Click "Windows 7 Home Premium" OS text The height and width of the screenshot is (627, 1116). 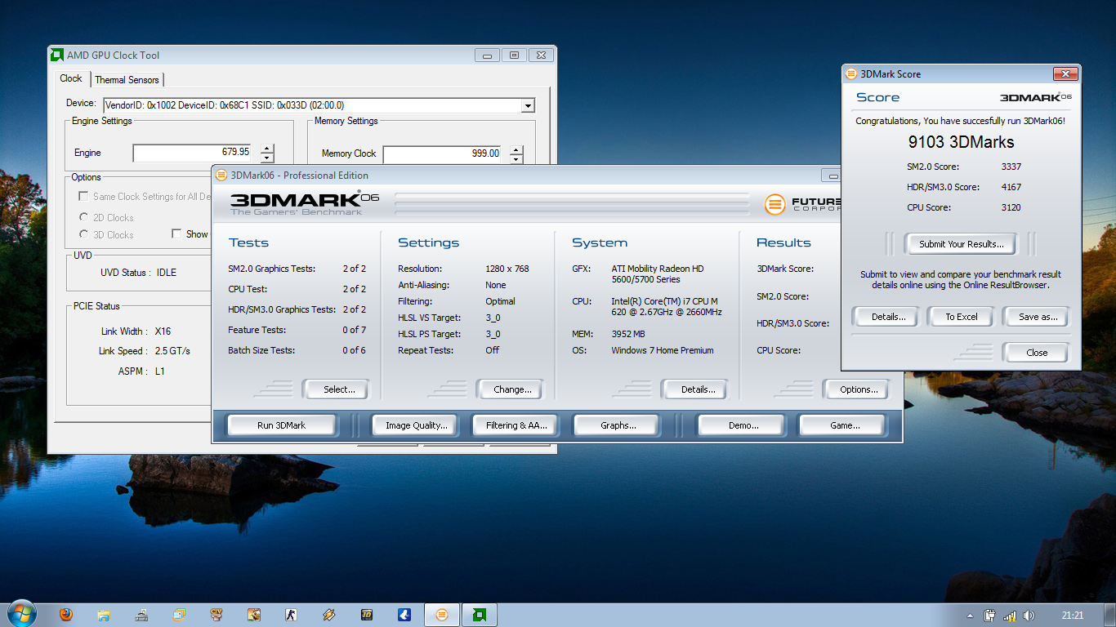point(663,350)
